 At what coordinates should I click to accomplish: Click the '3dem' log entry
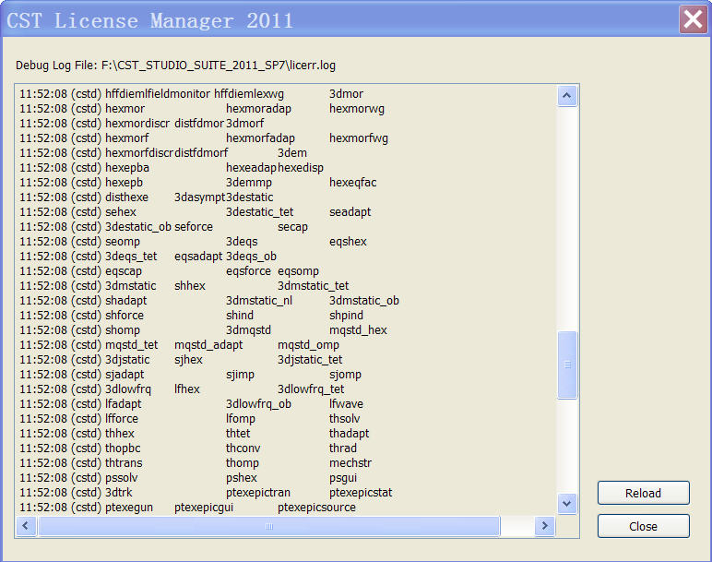point(292,153)
